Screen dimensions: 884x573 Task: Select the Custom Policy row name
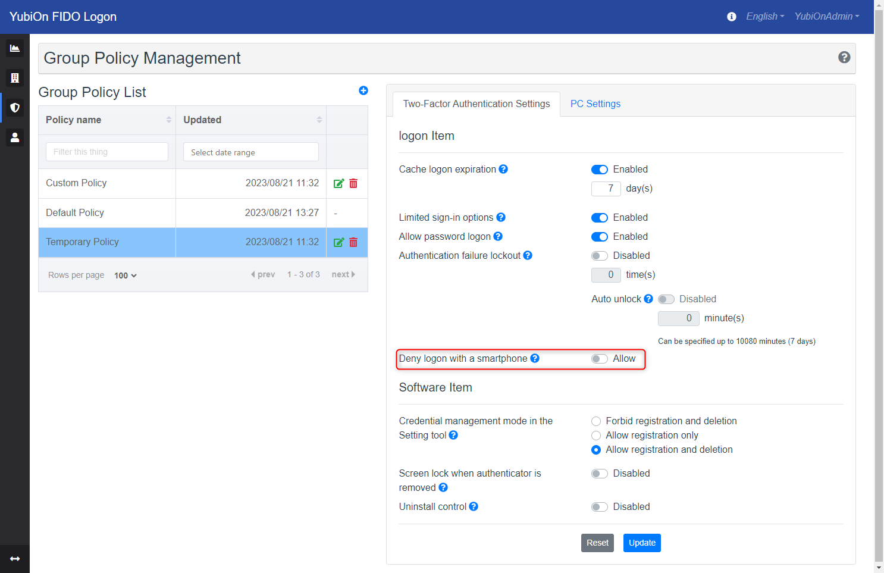tap(76, 183)
